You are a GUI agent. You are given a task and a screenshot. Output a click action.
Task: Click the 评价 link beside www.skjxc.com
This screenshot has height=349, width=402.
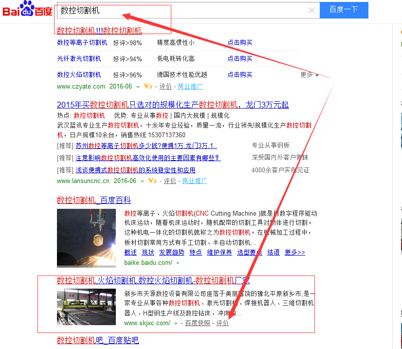[x=222, y=323]
